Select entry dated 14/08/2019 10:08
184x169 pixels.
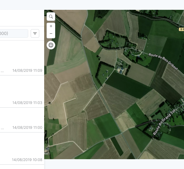pos(22,148)
